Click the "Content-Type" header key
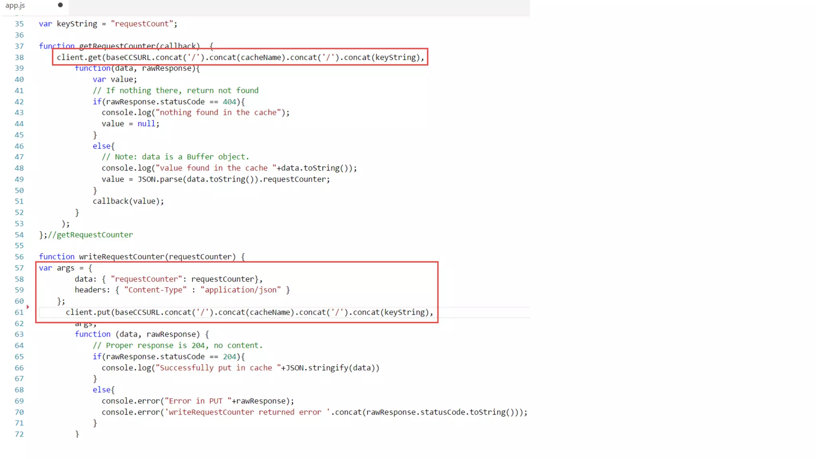Viewport: 816px width, 459px height. click(155, 290)
